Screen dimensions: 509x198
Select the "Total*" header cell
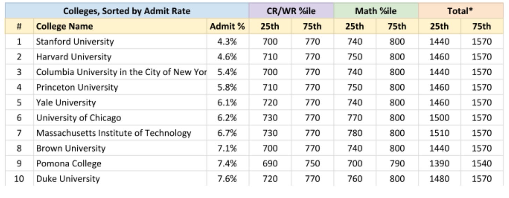[x=460, y=11]
